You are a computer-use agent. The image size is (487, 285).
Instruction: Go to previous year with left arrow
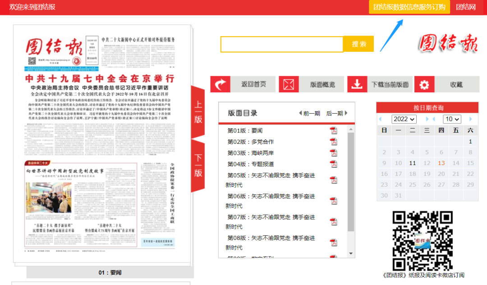pos(380,119)
